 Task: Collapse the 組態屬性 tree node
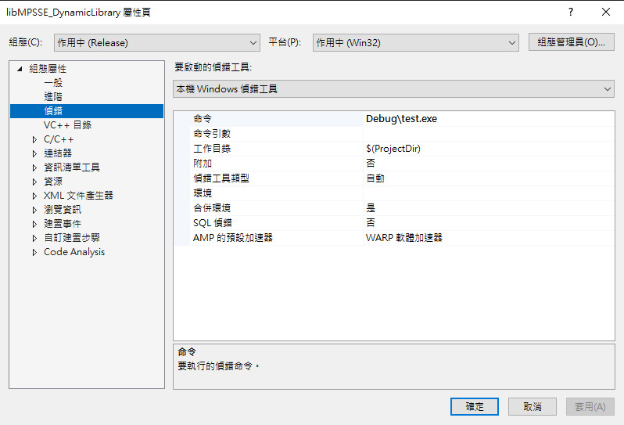(x=19, y=69)
